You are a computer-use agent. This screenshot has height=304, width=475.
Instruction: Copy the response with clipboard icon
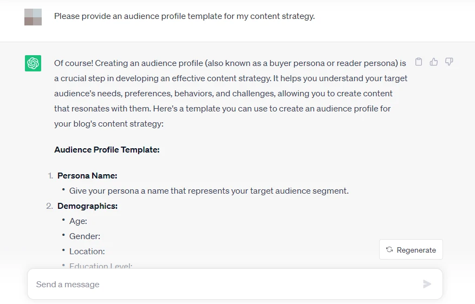418,62
